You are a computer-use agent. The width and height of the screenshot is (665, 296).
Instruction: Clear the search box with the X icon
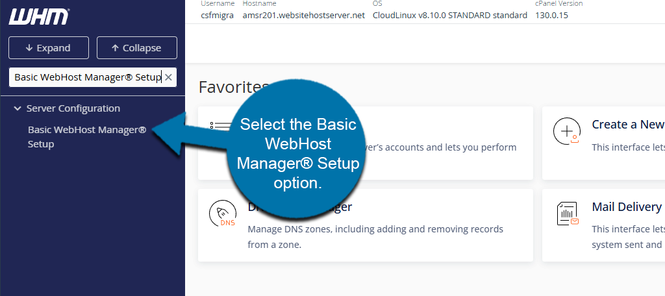pyautogui.click(x=168, y=77)
